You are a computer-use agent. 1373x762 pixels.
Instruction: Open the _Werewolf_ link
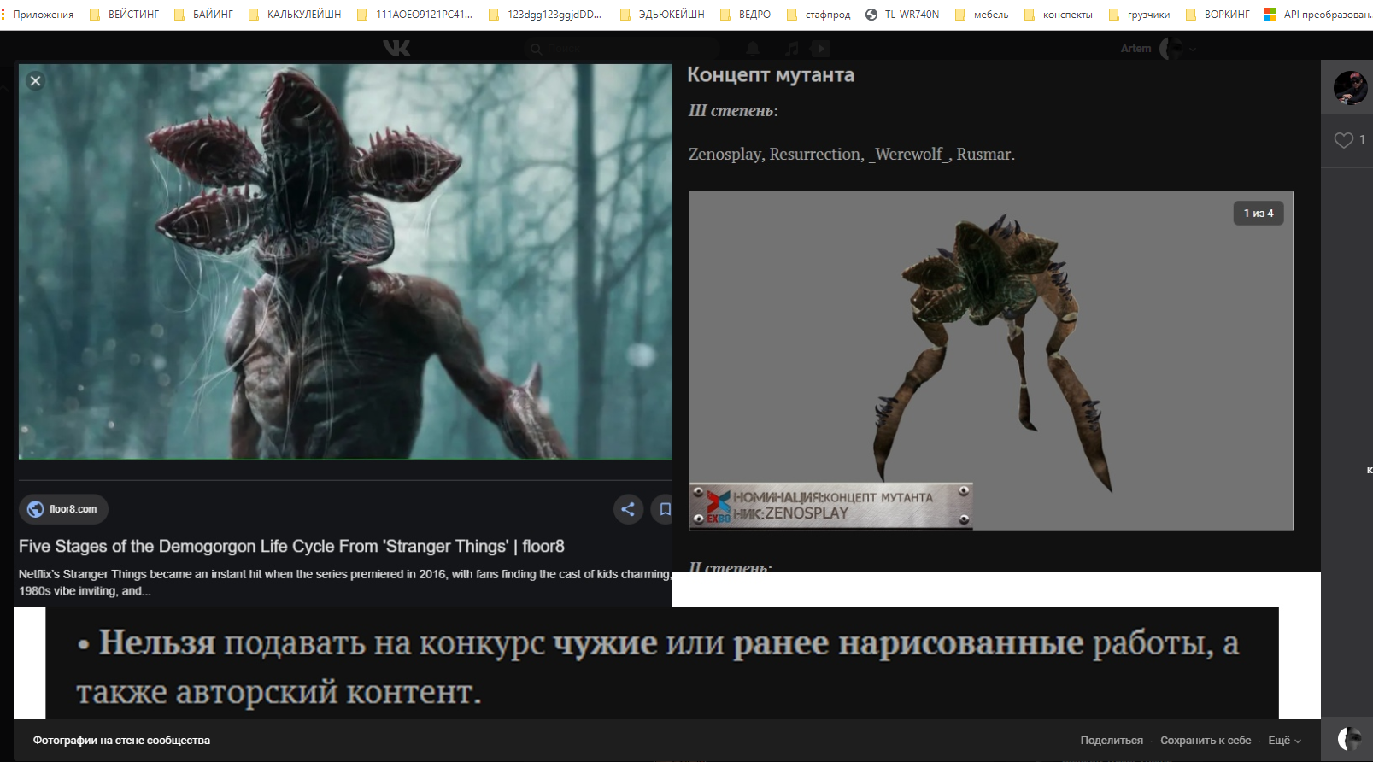click(x=909, y=154)
